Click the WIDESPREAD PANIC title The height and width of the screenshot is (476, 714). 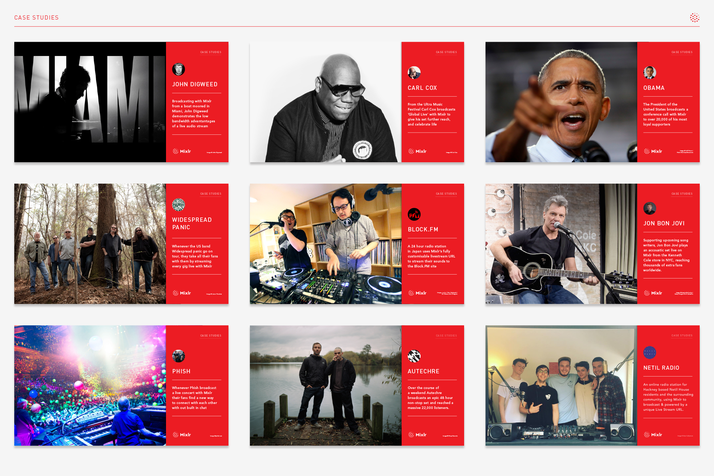click(192, 224)
